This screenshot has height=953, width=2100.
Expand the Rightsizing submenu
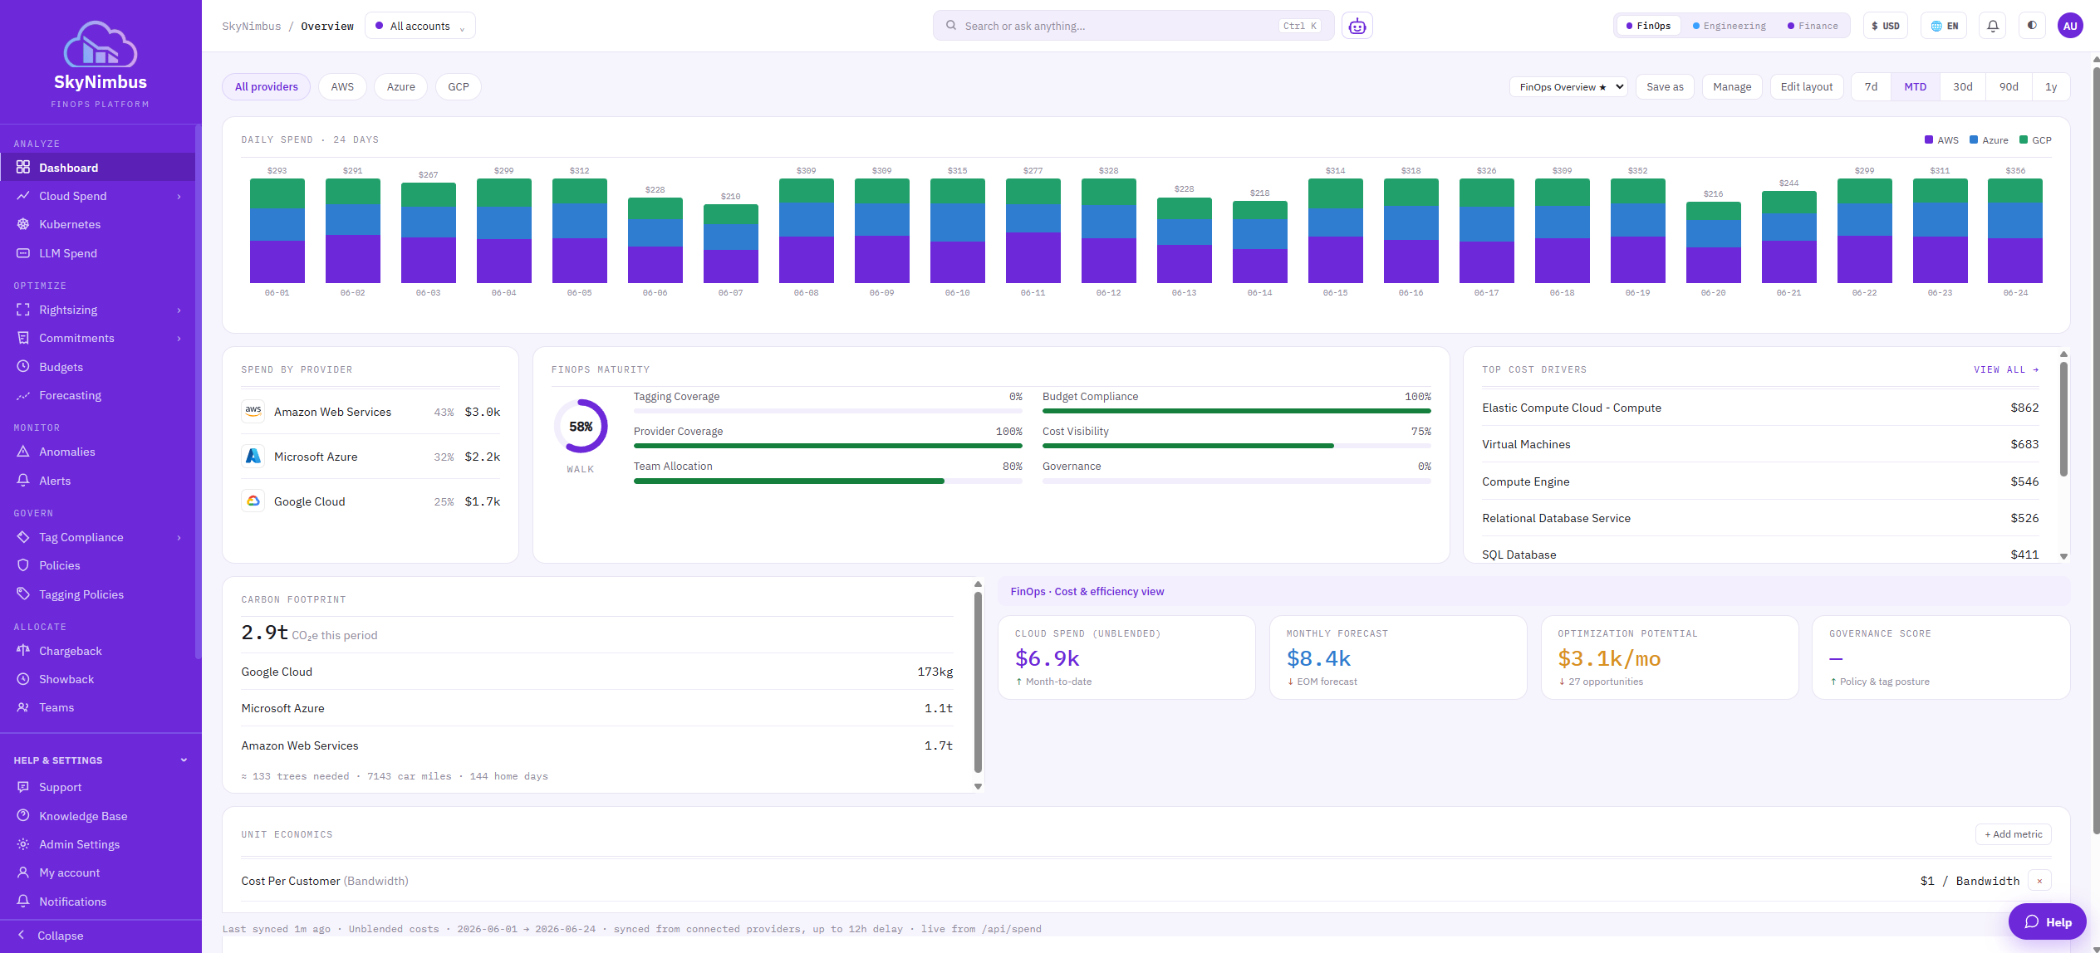179,310
